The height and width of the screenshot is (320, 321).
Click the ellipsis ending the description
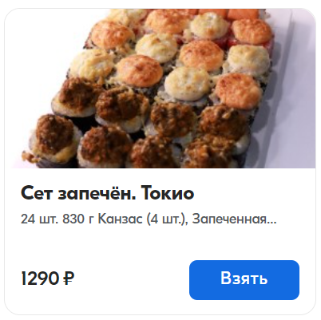coord(271,223)
